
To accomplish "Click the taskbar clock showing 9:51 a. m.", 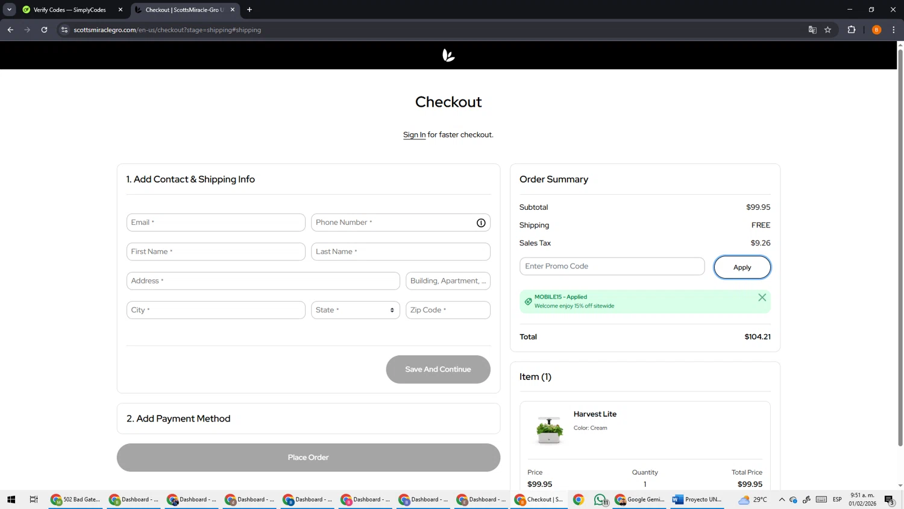I will (862, 499).
